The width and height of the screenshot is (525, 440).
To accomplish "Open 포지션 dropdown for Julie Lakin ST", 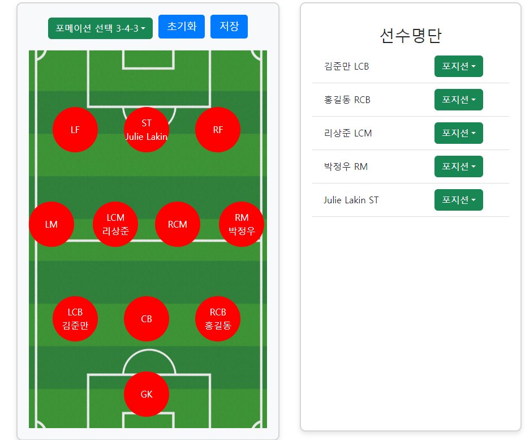I will [x=458, y=200].
